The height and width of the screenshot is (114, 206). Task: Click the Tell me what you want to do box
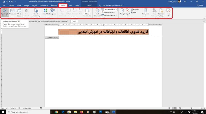115,5
